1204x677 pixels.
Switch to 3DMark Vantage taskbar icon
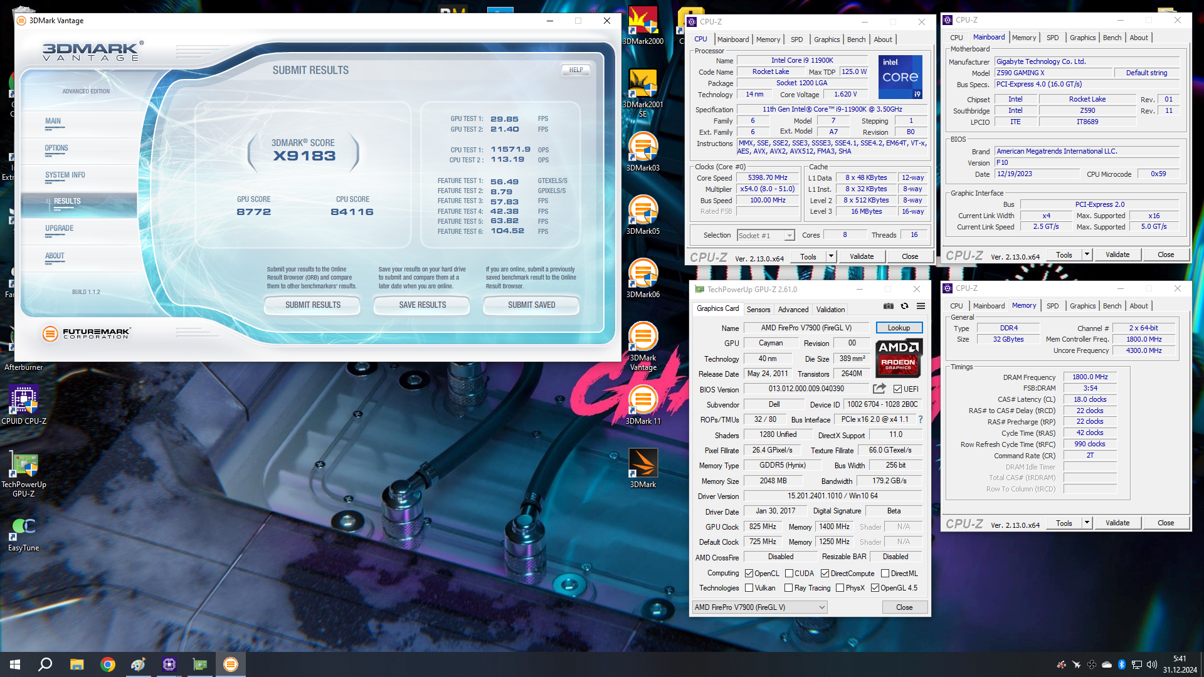[231, 664]
